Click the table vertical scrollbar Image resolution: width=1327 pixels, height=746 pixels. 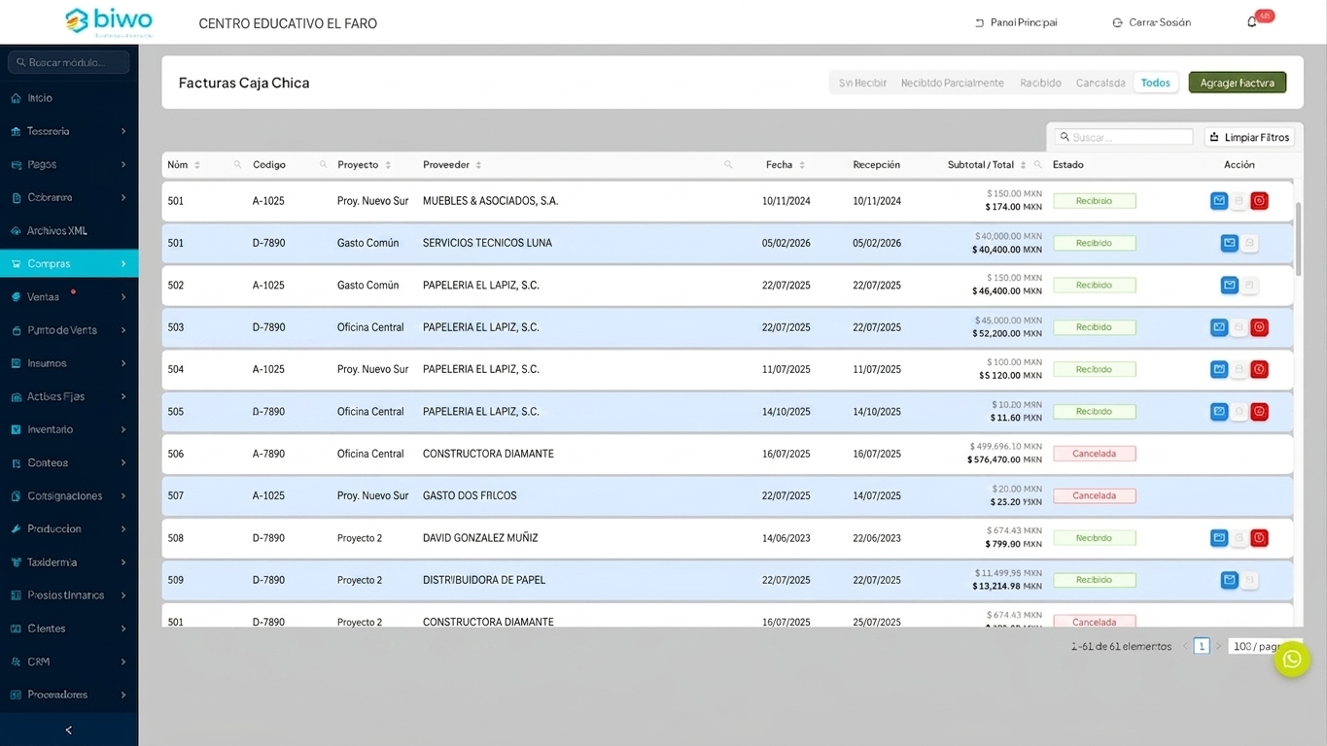point(1298,238)
